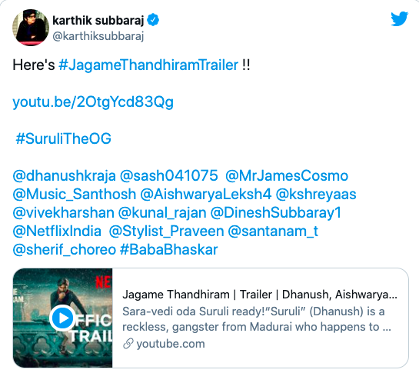Click the blue verified badge

[153, 20]
